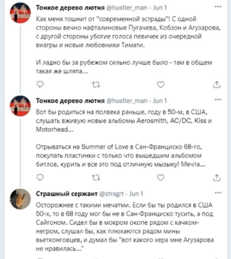Open Страшный сержант's profile picture
Viewport: 231px width, 259px height.
point(20,199)
